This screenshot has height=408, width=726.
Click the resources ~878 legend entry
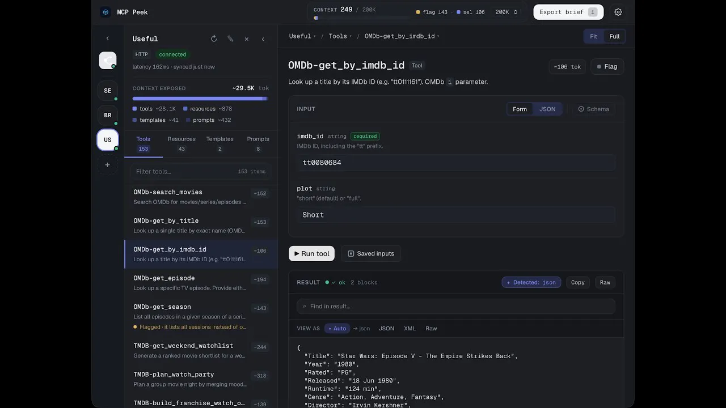pos(208,109)
